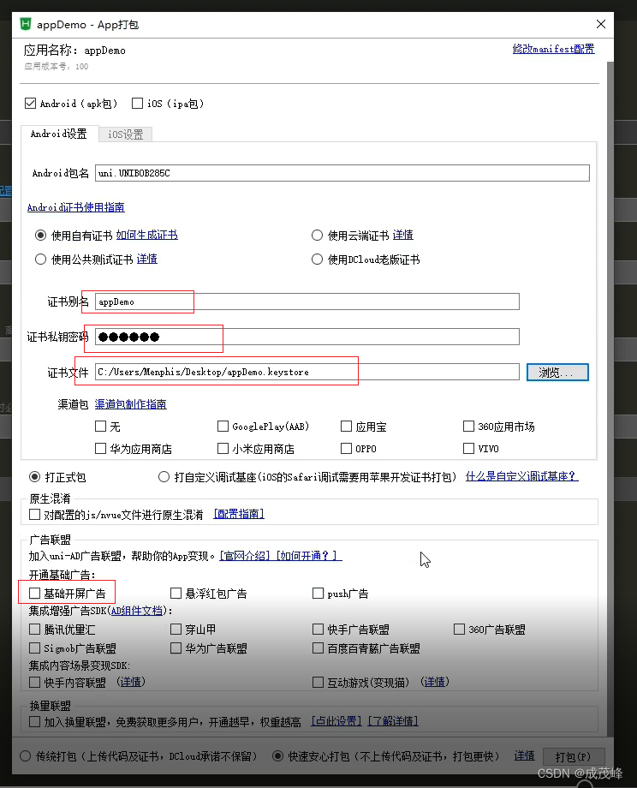Image resolution: width=637 pixels, height=788 pixels.
Task: Click the dialog's vertical scrollbar
Action: (610, 399)
